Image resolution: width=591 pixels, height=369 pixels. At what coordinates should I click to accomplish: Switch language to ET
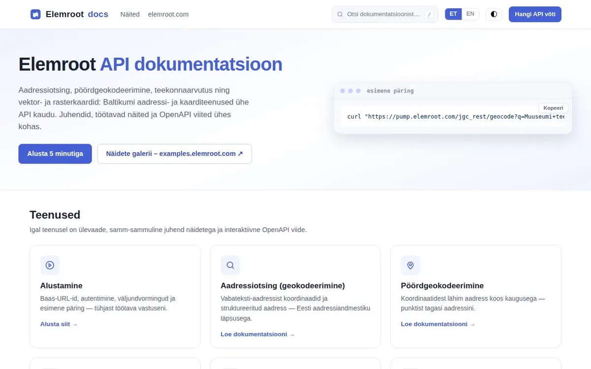point(453,14)
